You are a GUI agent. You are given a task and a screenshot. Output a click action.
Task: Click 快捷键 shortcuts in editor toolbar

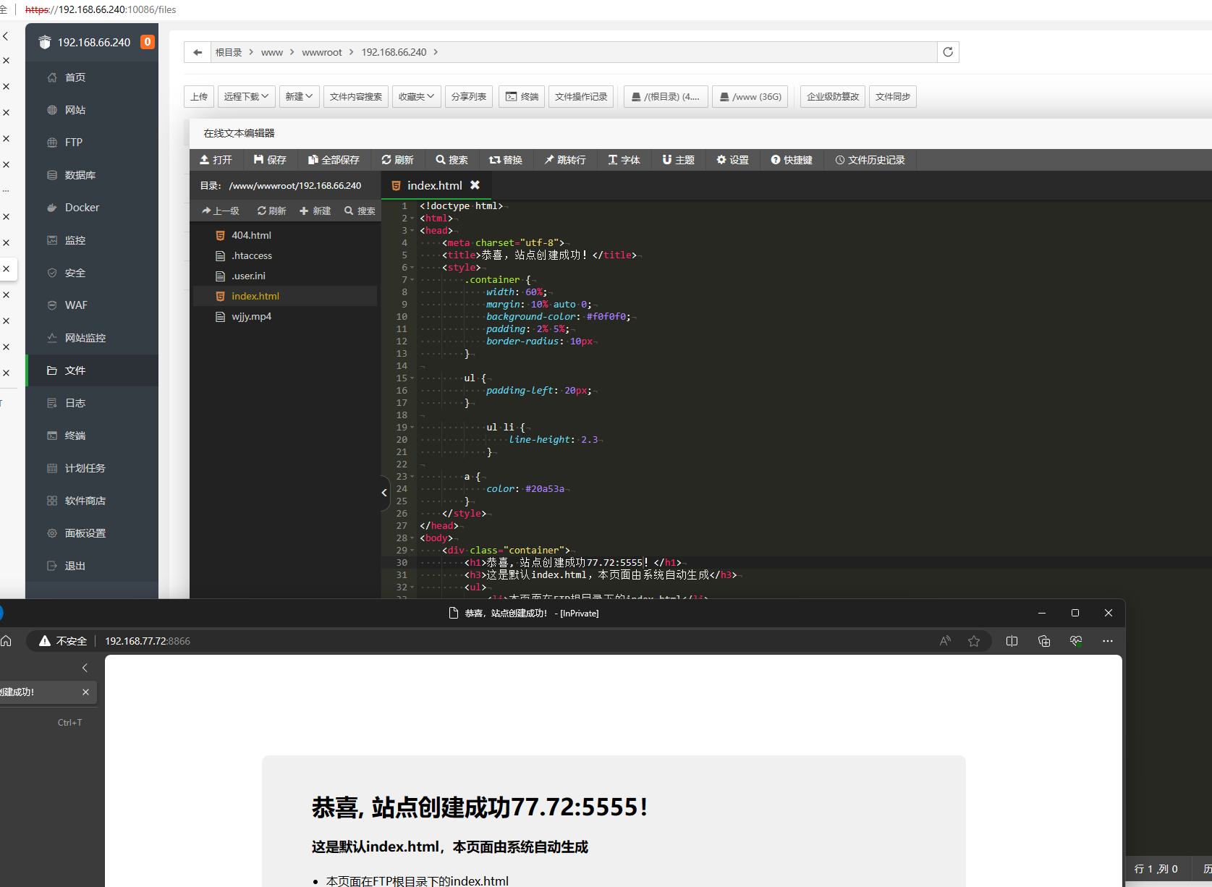792,160
